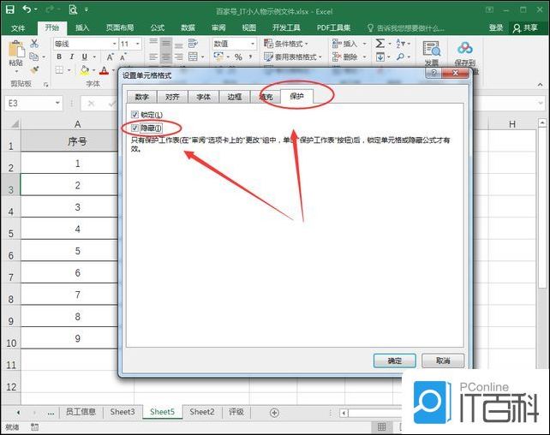
Task: Switch to the 员工信息 sheet tab
Action: 81,412
